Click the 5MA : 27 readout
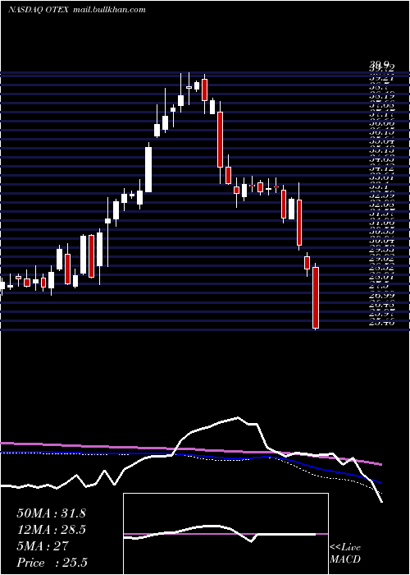This screenshot has height=575, width=410. 43,546
